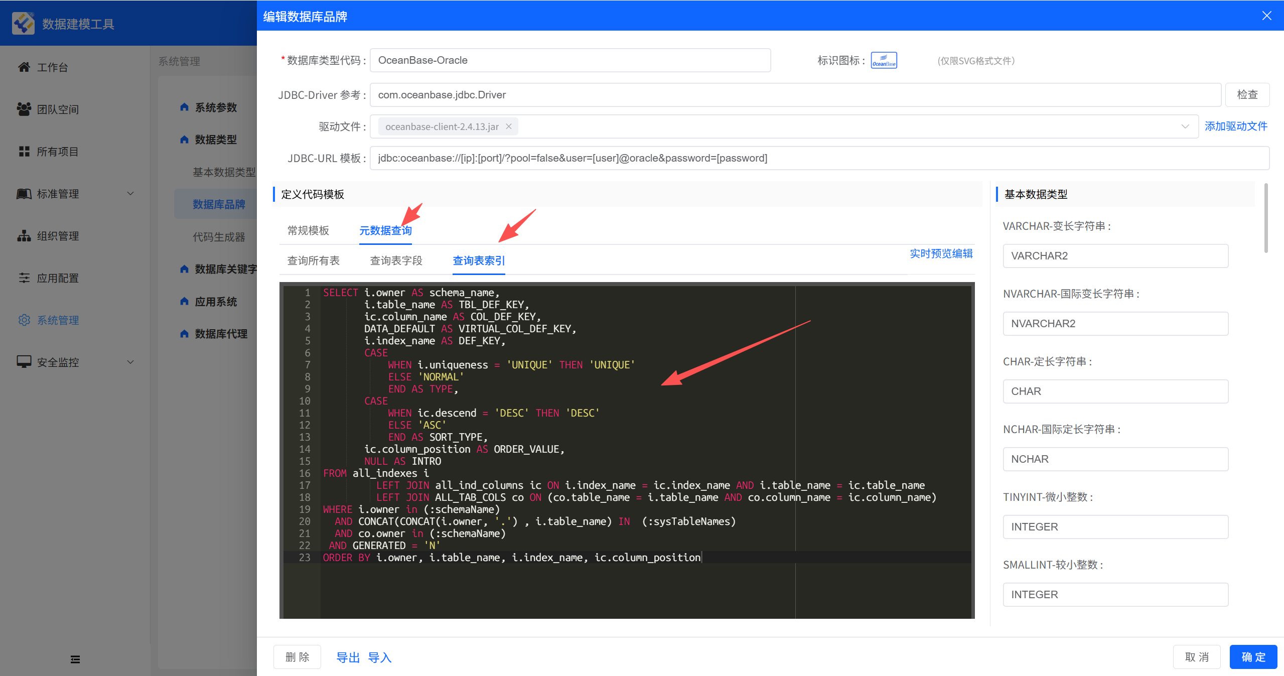Click the 基本数据类型 panel scrollbar
This screenshot has height=676, width=1284.
pyautogui.click(x=1266, y=218)
